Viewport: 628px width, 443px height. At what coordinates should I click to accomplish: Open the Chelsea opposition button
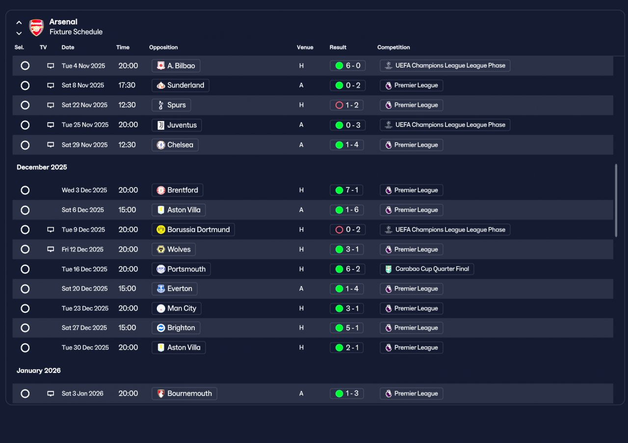point(175,145)
